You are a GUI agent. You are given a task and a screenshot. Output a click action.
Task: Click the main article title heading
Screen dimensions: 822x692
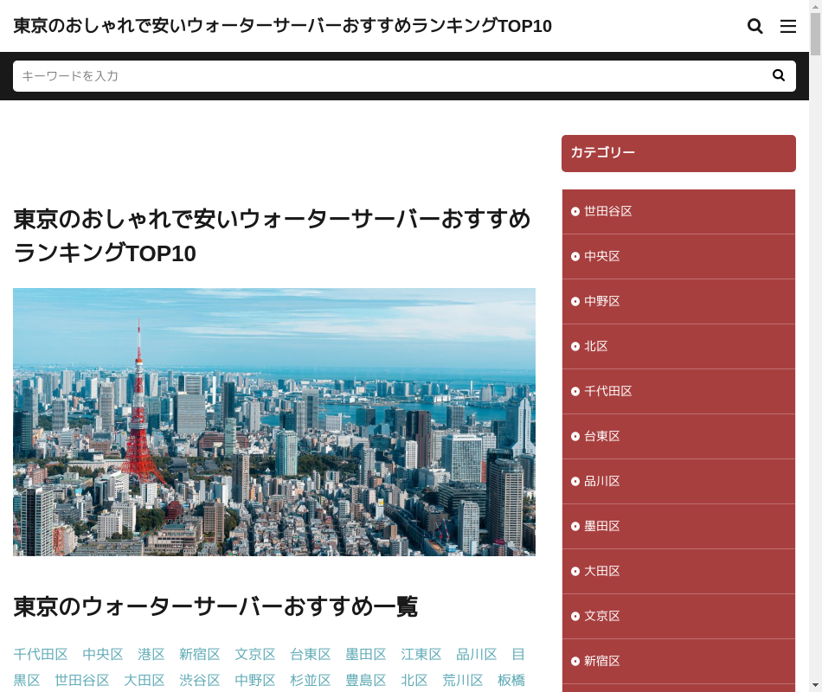pyautogui.click(x=272, y=236)
